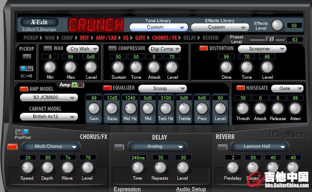This screenshot has width=312, height=192.
Task: Click the Delay Time knob
Action: [137, 168]
